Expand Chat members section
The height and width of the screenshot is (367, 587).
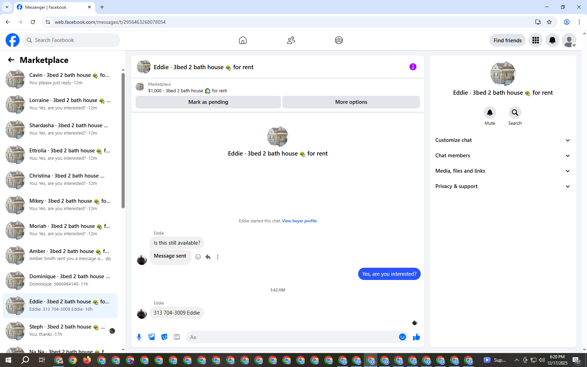(503, 156)
